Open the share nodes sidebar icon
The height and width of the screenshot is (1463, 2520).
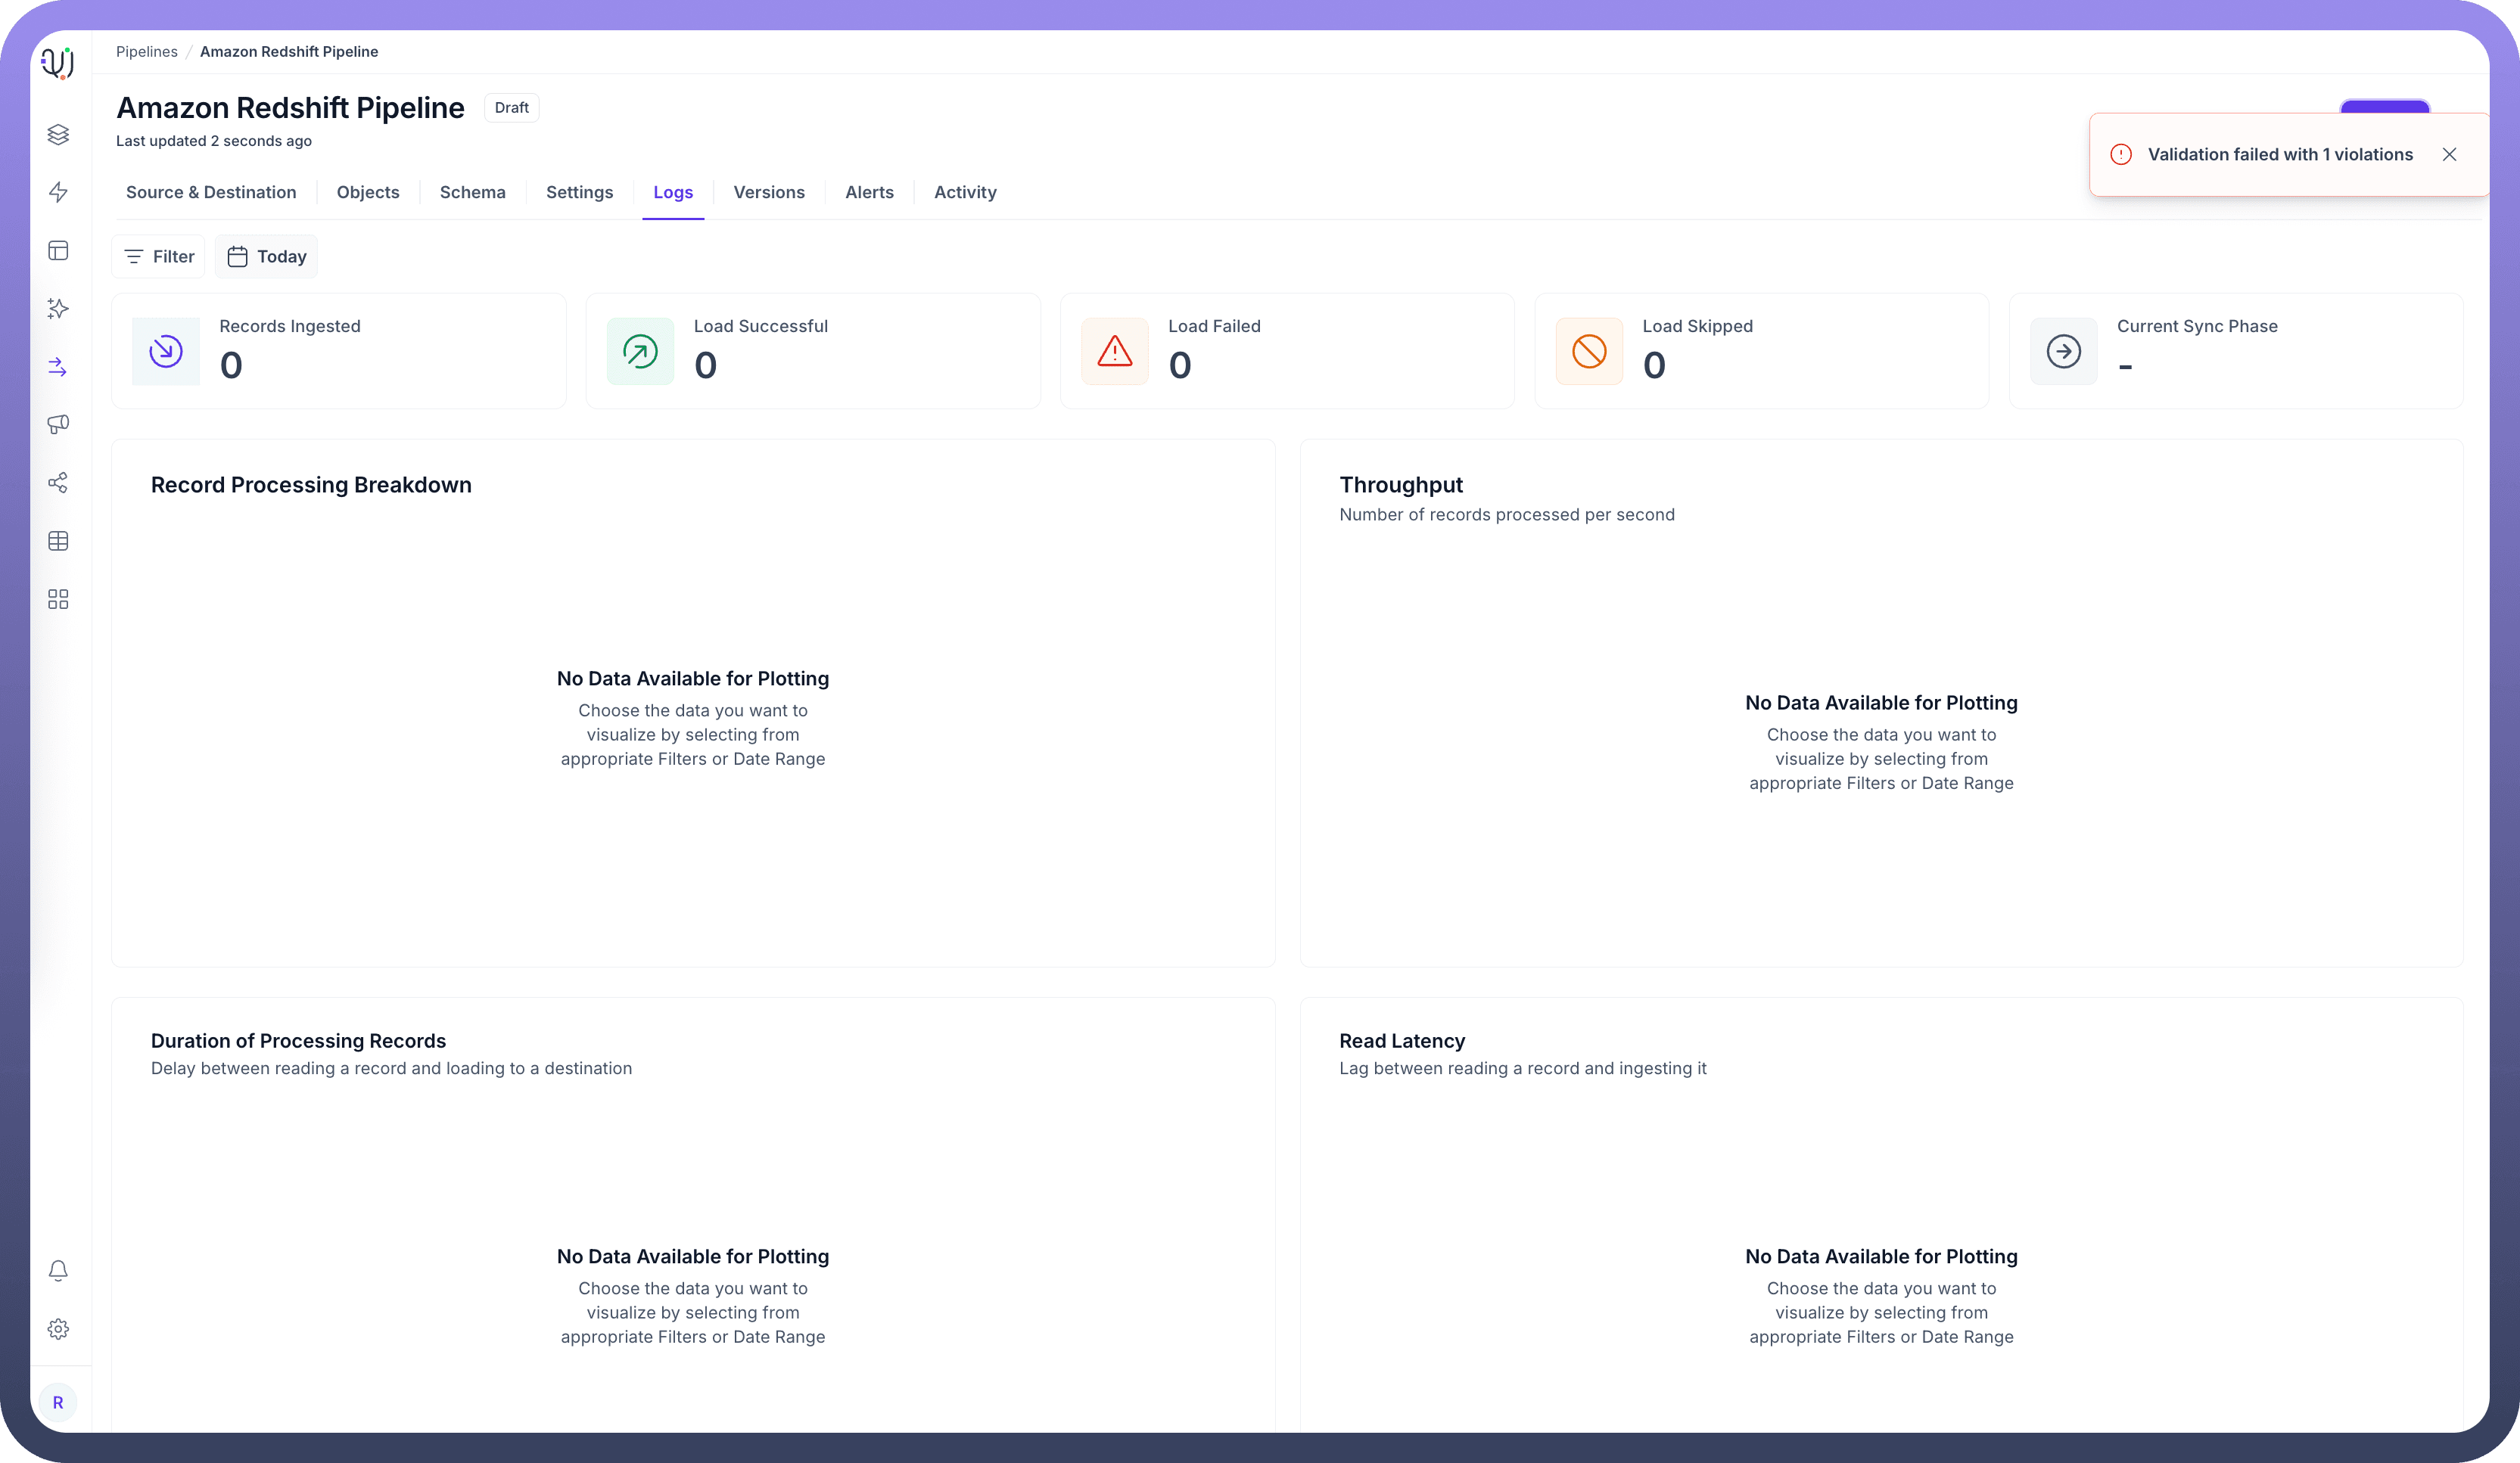(x=58, y=483)
